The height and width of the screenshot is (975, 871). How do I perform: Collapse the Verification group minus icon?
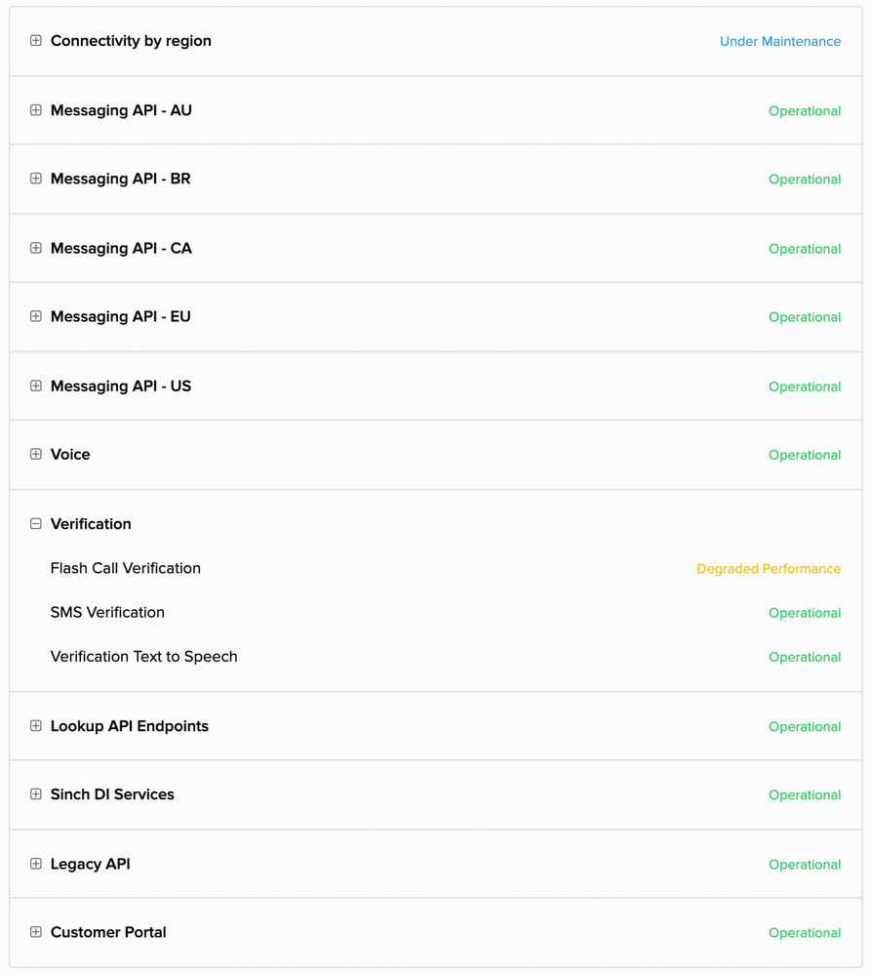(36, 524)
